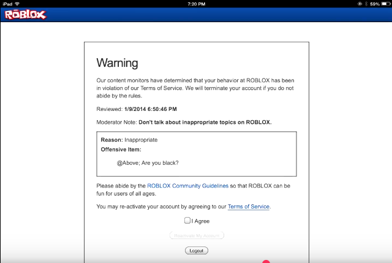Click the reviewed date 1/9/2014 6:50:46 PM
392x263 pixels.
tap(151, 109)
